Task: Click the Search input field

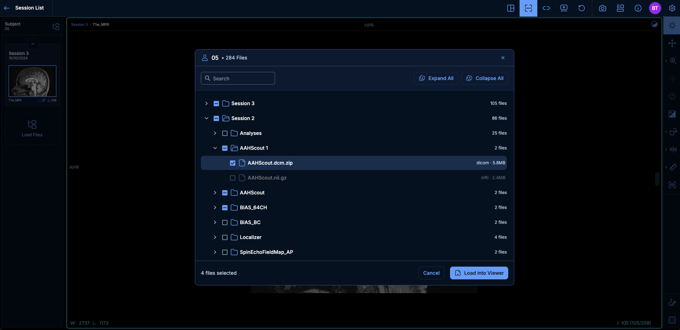Action: point(238,78)
